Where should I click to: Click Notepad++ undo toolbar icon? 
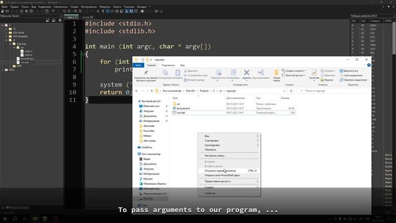click(53, 11)
